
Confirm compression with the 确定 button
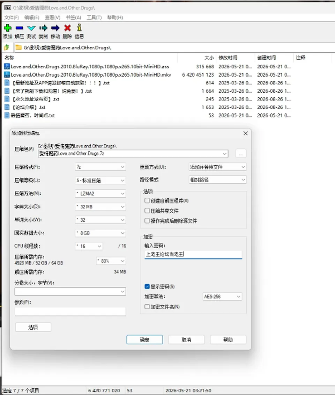[144, 339]
